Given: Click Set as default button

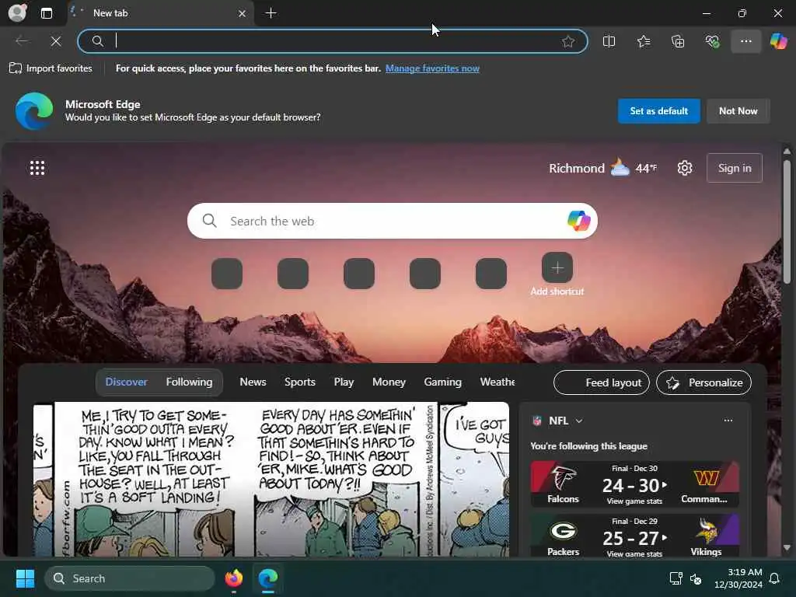Looking at the screenshot, I should click(659, 110).
